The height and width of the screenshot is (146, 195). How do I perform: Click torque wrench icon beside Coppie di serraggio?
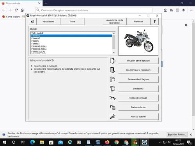(113, 98)
